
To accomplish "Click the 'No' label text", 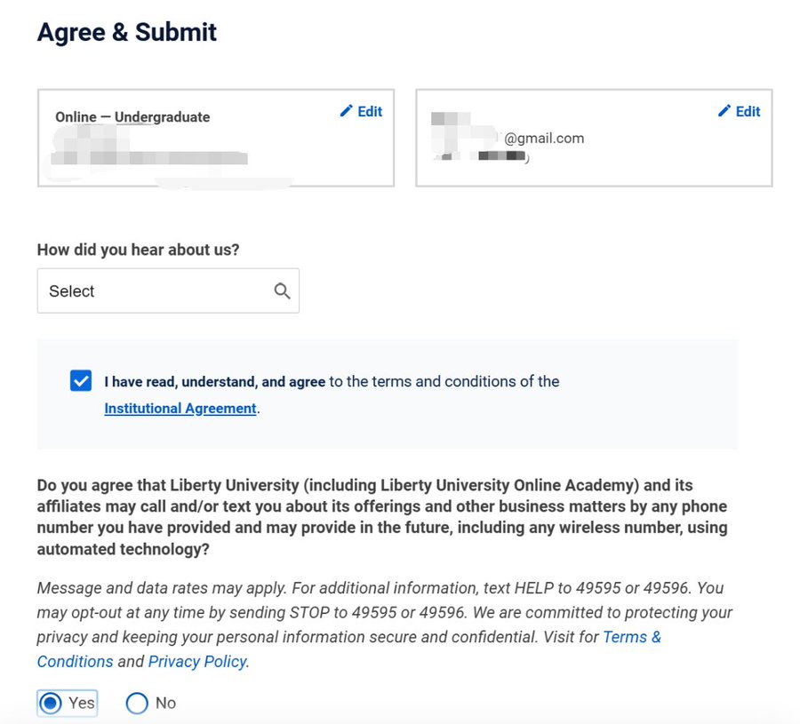I will tap(166, 703).
